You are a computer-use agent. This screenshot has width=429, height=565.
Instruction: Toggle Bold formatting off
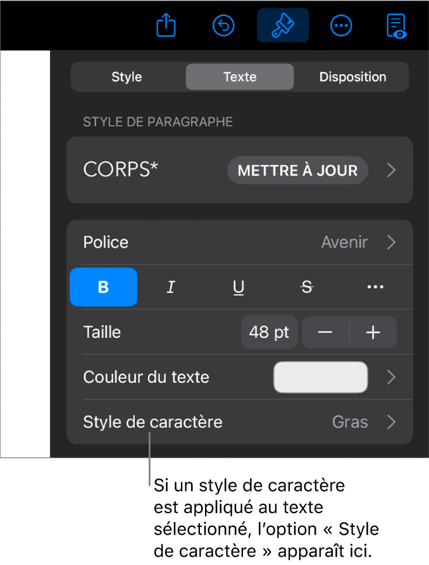point(103,288)
